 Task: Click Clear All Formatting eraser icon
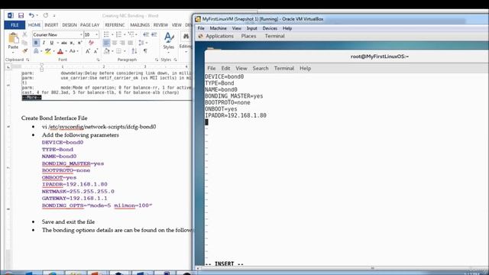pyautogui.click(x=91, y=43)
